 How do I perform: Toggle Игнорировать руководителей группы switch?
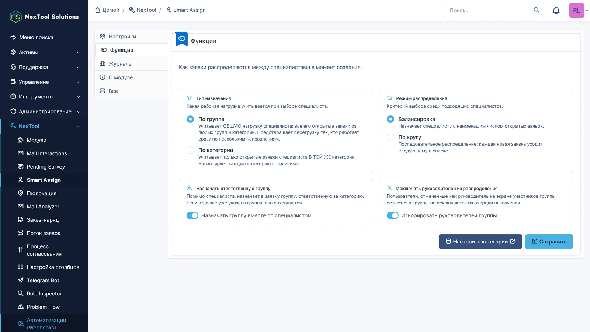(393, 215)
